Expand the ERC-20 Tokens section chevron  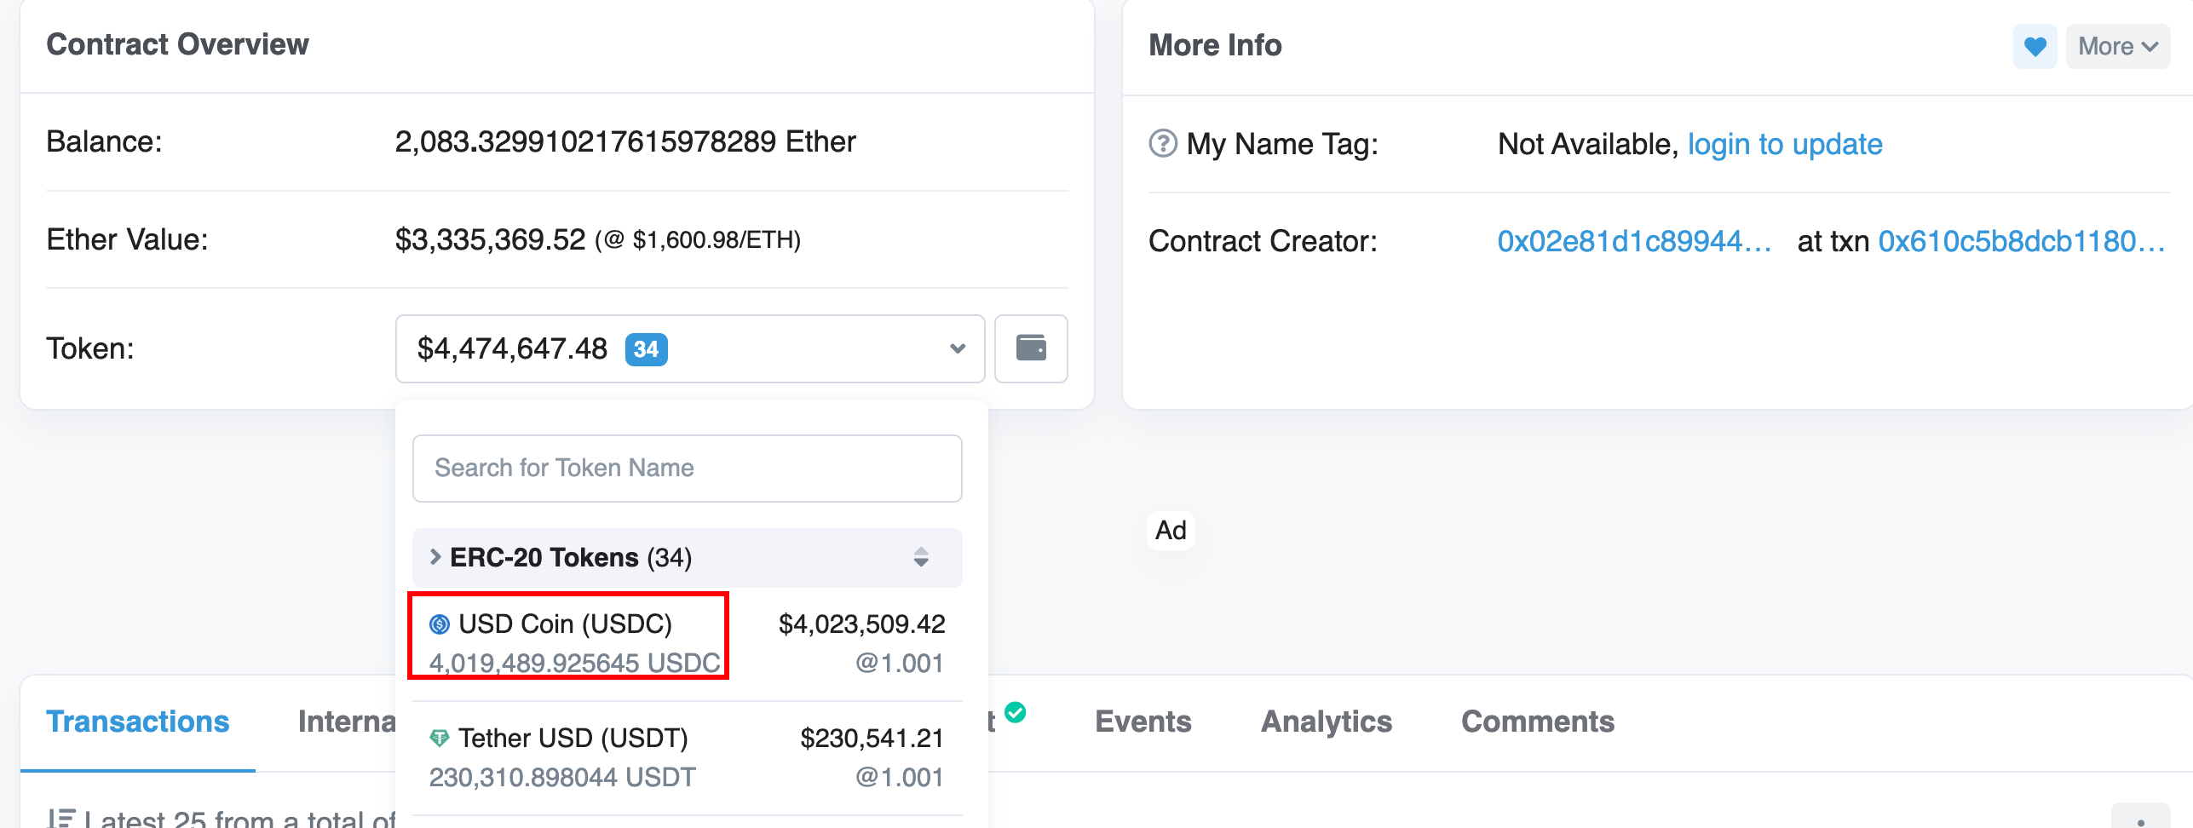pyautogui.click(x=435, y=558)
